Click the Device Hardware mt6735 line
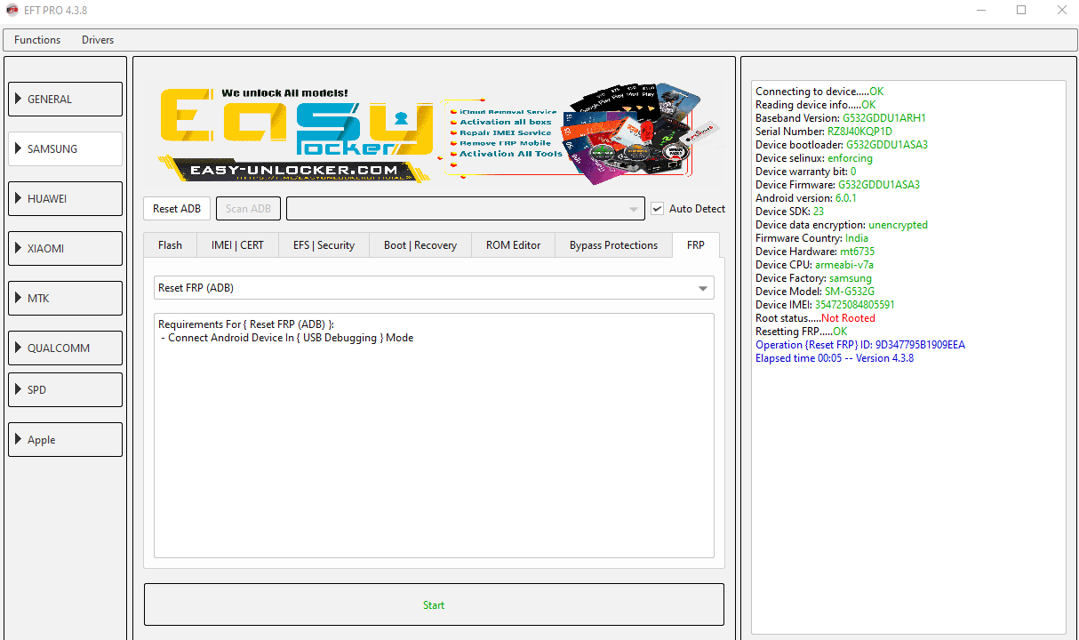 (815, 252)
